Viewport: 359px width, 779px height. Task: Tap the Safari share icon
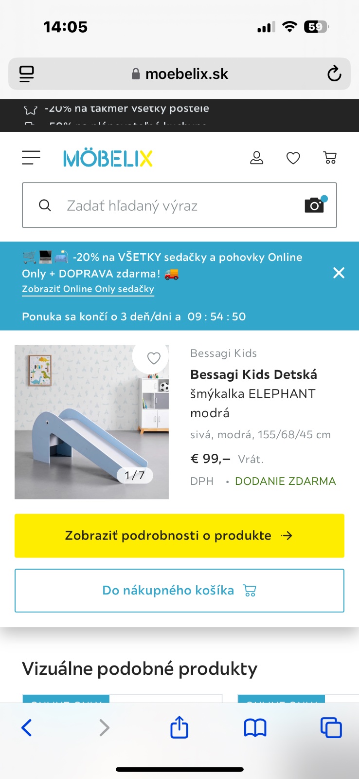click(179, 728)
